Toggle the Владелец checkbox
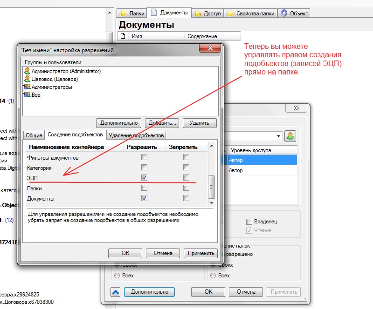 (x=249, y=222)
